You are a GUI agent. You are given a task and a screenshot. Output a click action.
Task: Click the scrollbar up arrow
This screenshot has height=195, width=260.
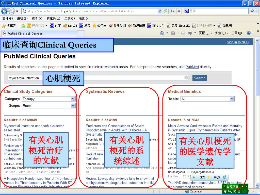(257, 40)
